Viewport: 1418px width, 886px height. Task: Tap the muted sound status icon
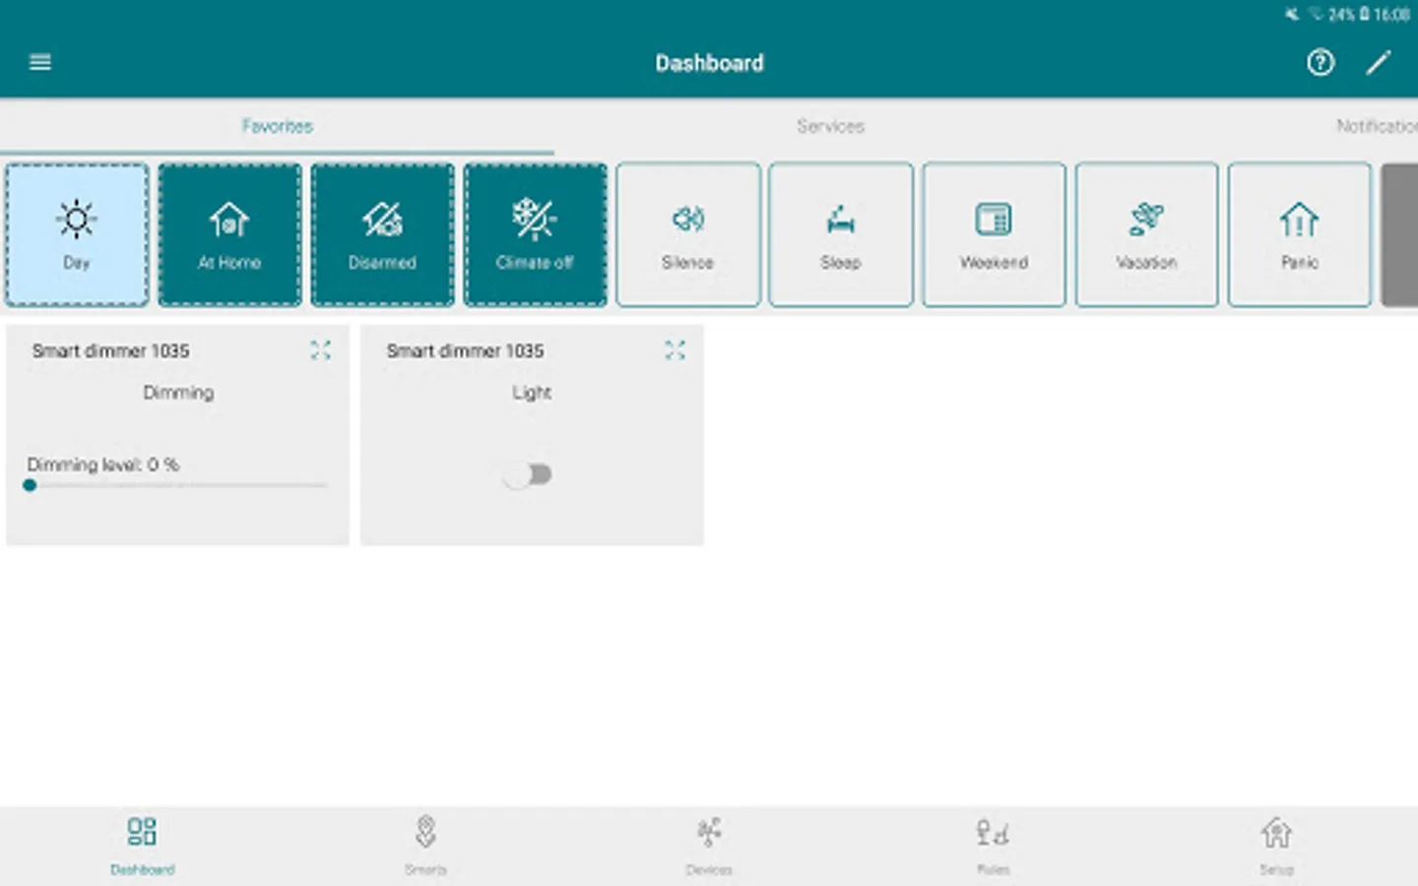point(1292,14)
